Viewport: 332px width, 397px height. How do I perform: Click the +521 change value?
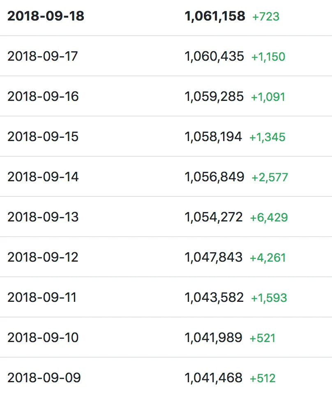[x=263, y=338]
